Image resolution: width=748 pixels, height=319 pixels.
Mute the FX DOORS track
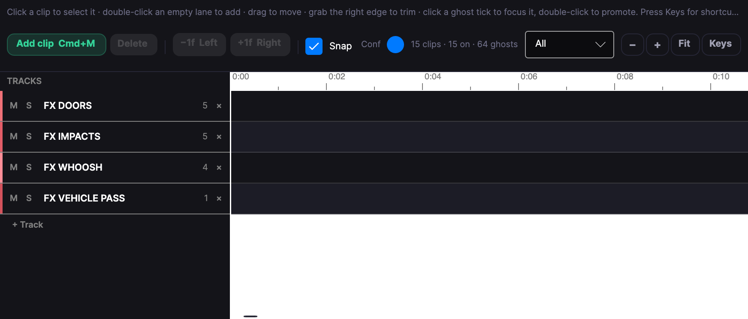coord(14,105)
